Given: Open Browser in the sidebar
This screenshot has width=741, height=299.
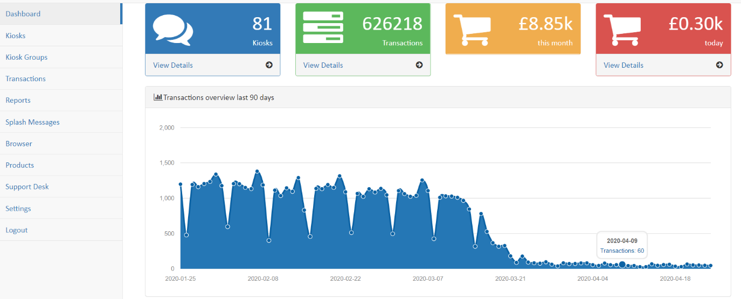Looking at the screenshot, I should (61, 144).
